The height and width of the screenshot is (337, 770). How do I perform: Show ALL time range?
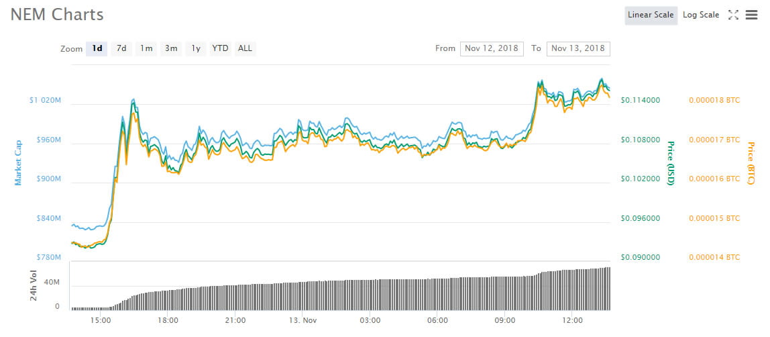point(245,48)
